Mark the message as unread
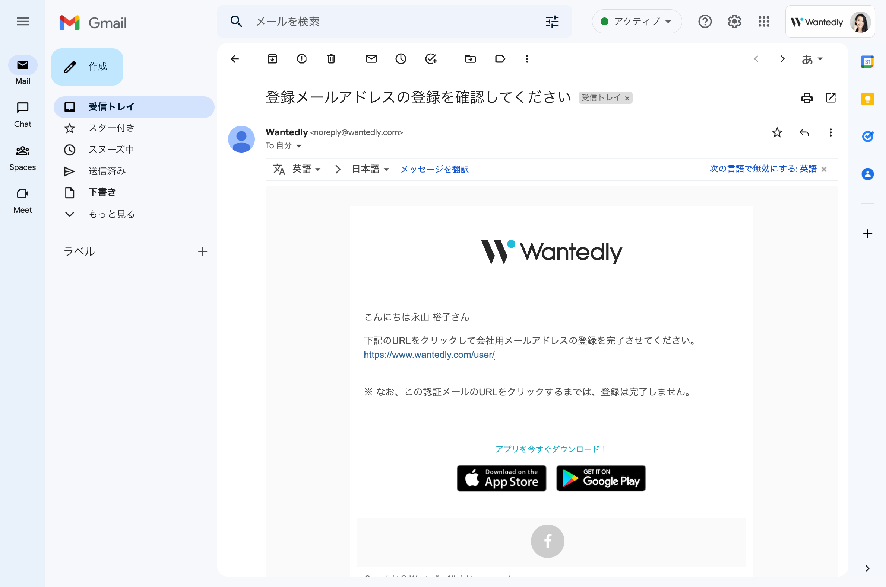The width and height of the screenshot is (886, 587). pyautogui.click(x=371, y=59)
